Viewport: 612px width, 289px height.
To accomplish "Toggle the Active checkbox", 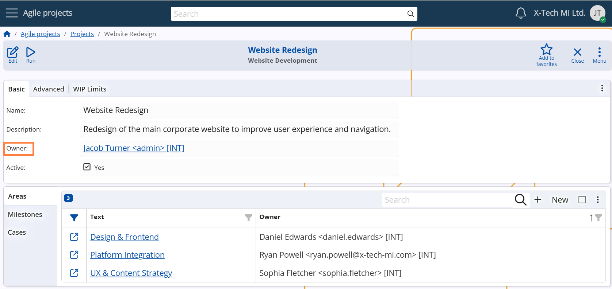I will (x=87, y=167).
